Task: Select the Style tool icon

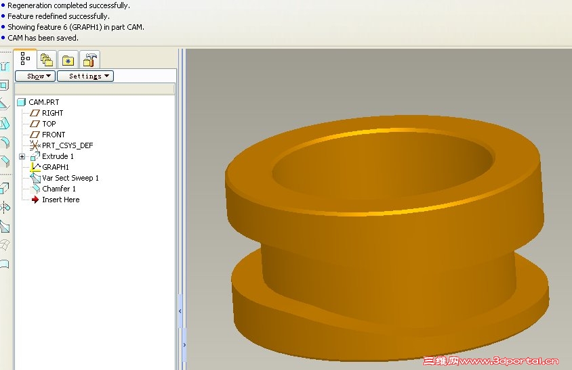Action: pos(4,264)
